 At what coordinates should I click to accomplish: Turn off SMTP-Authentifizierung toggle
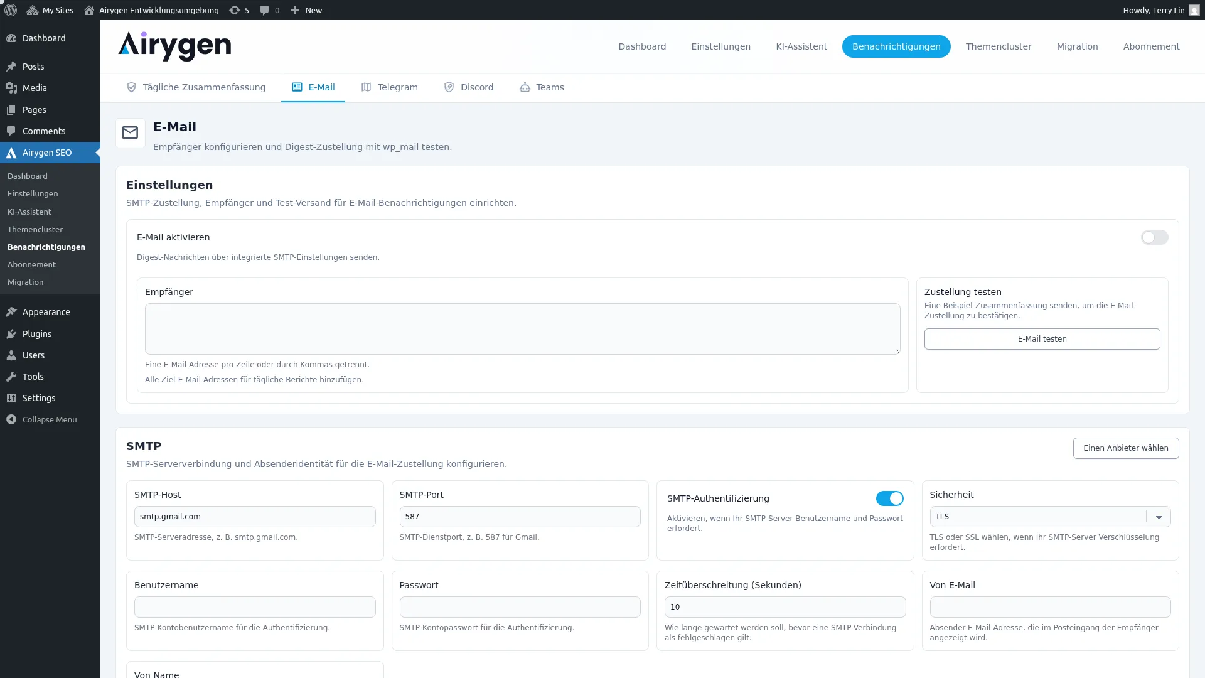[x=889, y=498]
